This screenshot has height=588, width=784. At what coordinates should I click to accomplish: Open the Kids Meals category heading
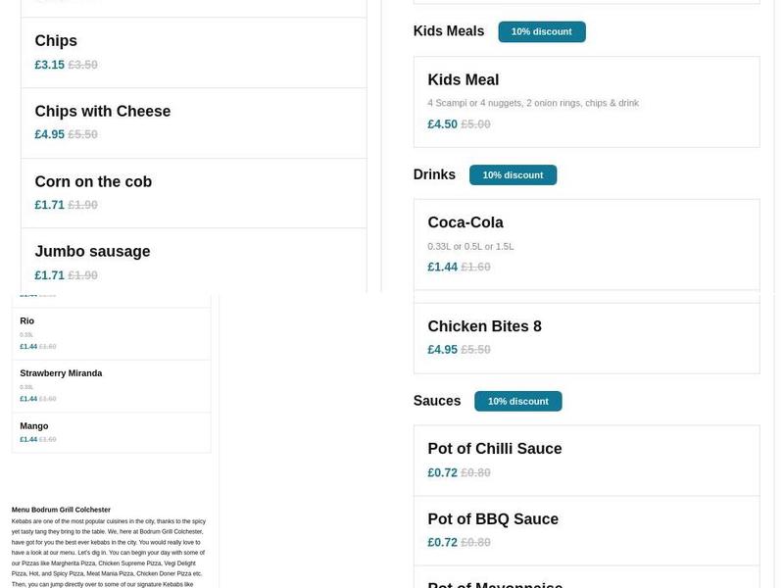(x=448, y=30)
